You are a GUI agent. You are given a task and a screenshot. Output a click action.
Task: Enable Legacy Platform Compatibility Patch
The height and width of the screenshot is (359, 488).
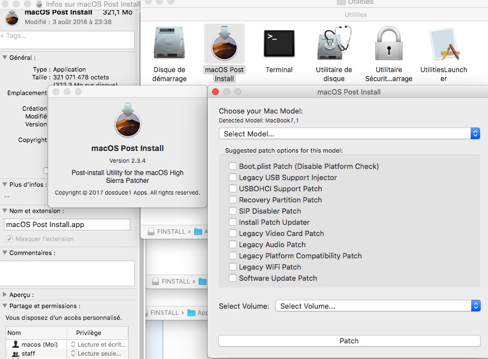pyautogui.click(x=232, y=256)
